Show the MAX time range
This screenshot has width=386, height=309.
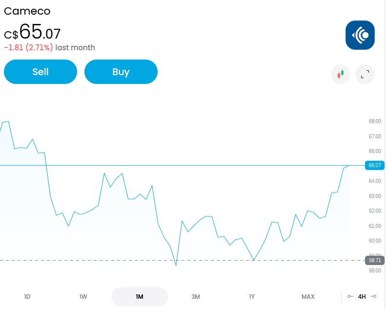pyautogui.click(x=308, y=296)
